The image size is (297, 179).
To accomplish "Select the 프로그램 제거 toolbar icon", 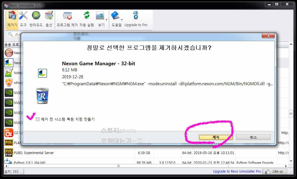I will [x=67, y=19].
